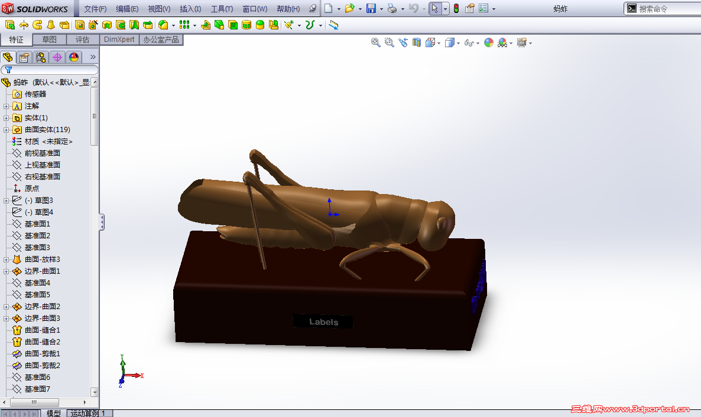This screenshot has height=417, width=701.
Task: Click the New document icon
Action: [x=328, y=8]
